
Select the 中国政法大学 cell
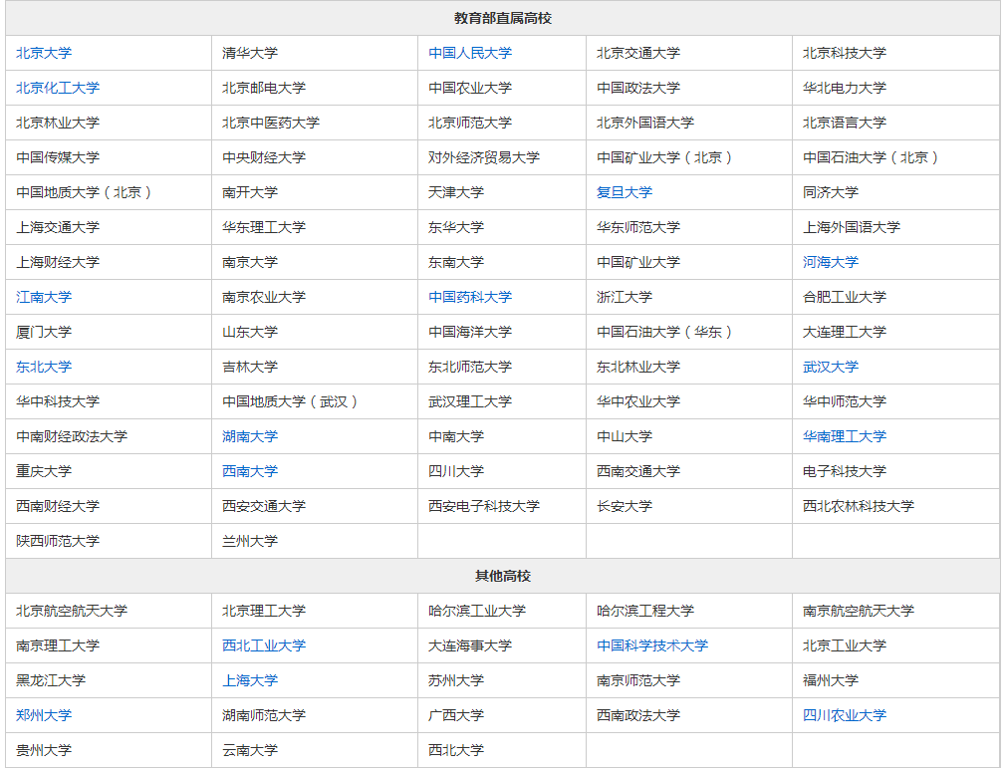[689, 88]
